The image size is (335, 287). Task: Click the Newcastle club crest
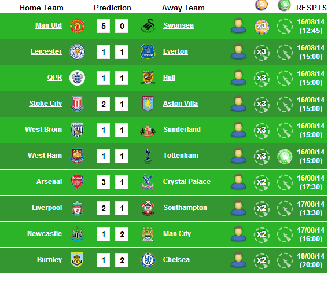(77, 234)
